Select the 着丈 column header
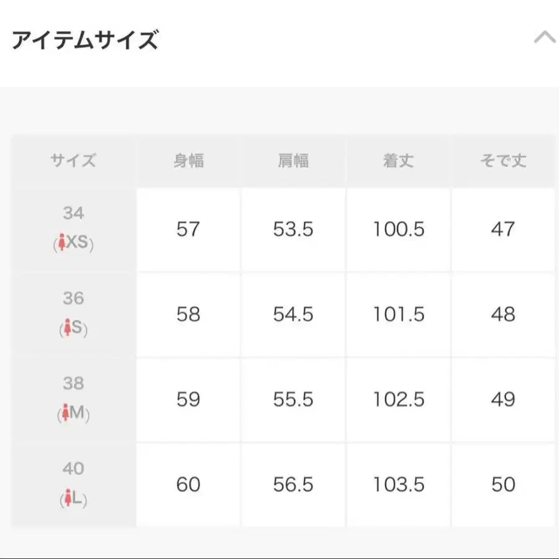Image resolution: width=559 pixels, height=559 pixels. coord(398,161)
